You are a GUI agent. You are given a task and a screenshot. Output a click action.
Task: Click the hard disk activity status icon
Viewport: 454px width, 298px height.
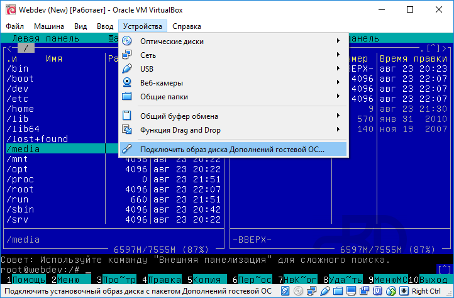(x=285, y=291)
